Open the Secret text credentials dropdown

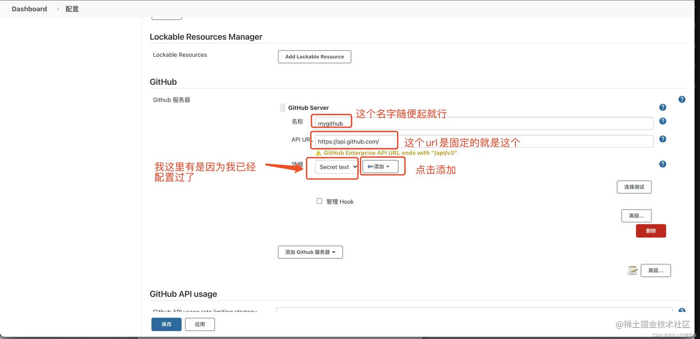(337, 167)
